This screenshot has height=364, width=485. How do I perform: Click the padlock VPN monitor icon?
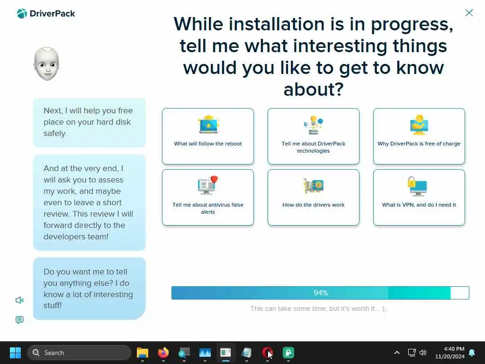point(417,186)
